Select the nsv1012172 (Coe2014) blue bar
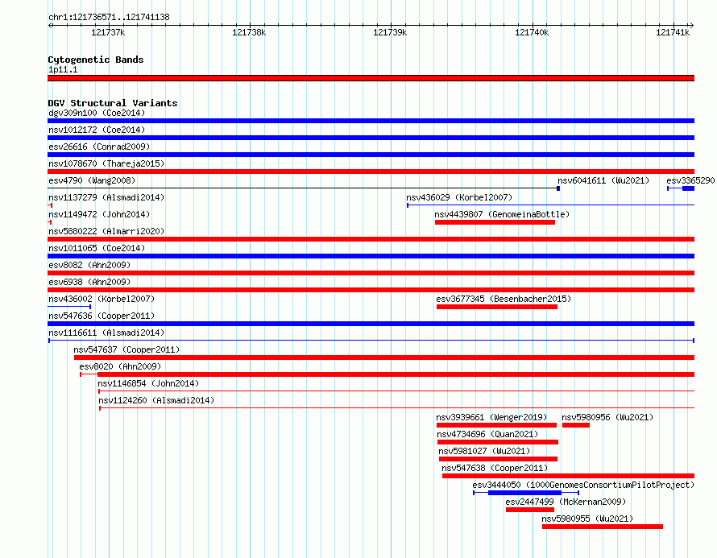The width and height of the screenshot is (717, 558). (371, 138)
